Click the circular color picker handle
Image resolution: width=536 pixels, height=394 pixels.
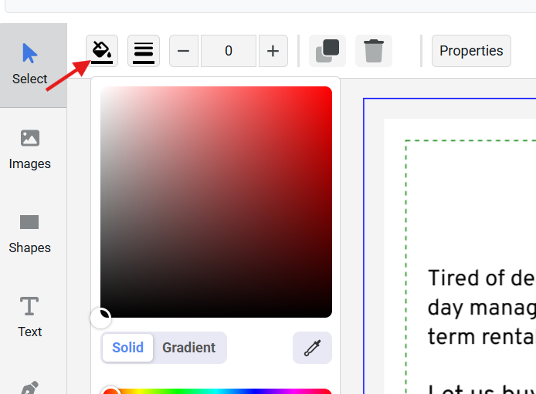point(101,318)
